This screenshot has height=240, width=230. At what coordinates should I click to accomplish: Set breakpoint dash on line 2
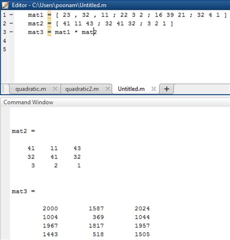coord(11,23)
